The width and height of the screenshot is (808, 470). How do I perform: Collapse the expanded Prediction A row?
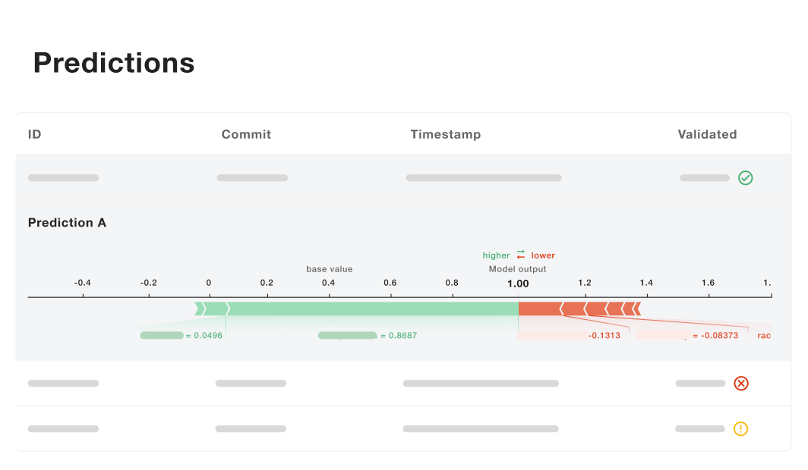(x=403, y=177)
